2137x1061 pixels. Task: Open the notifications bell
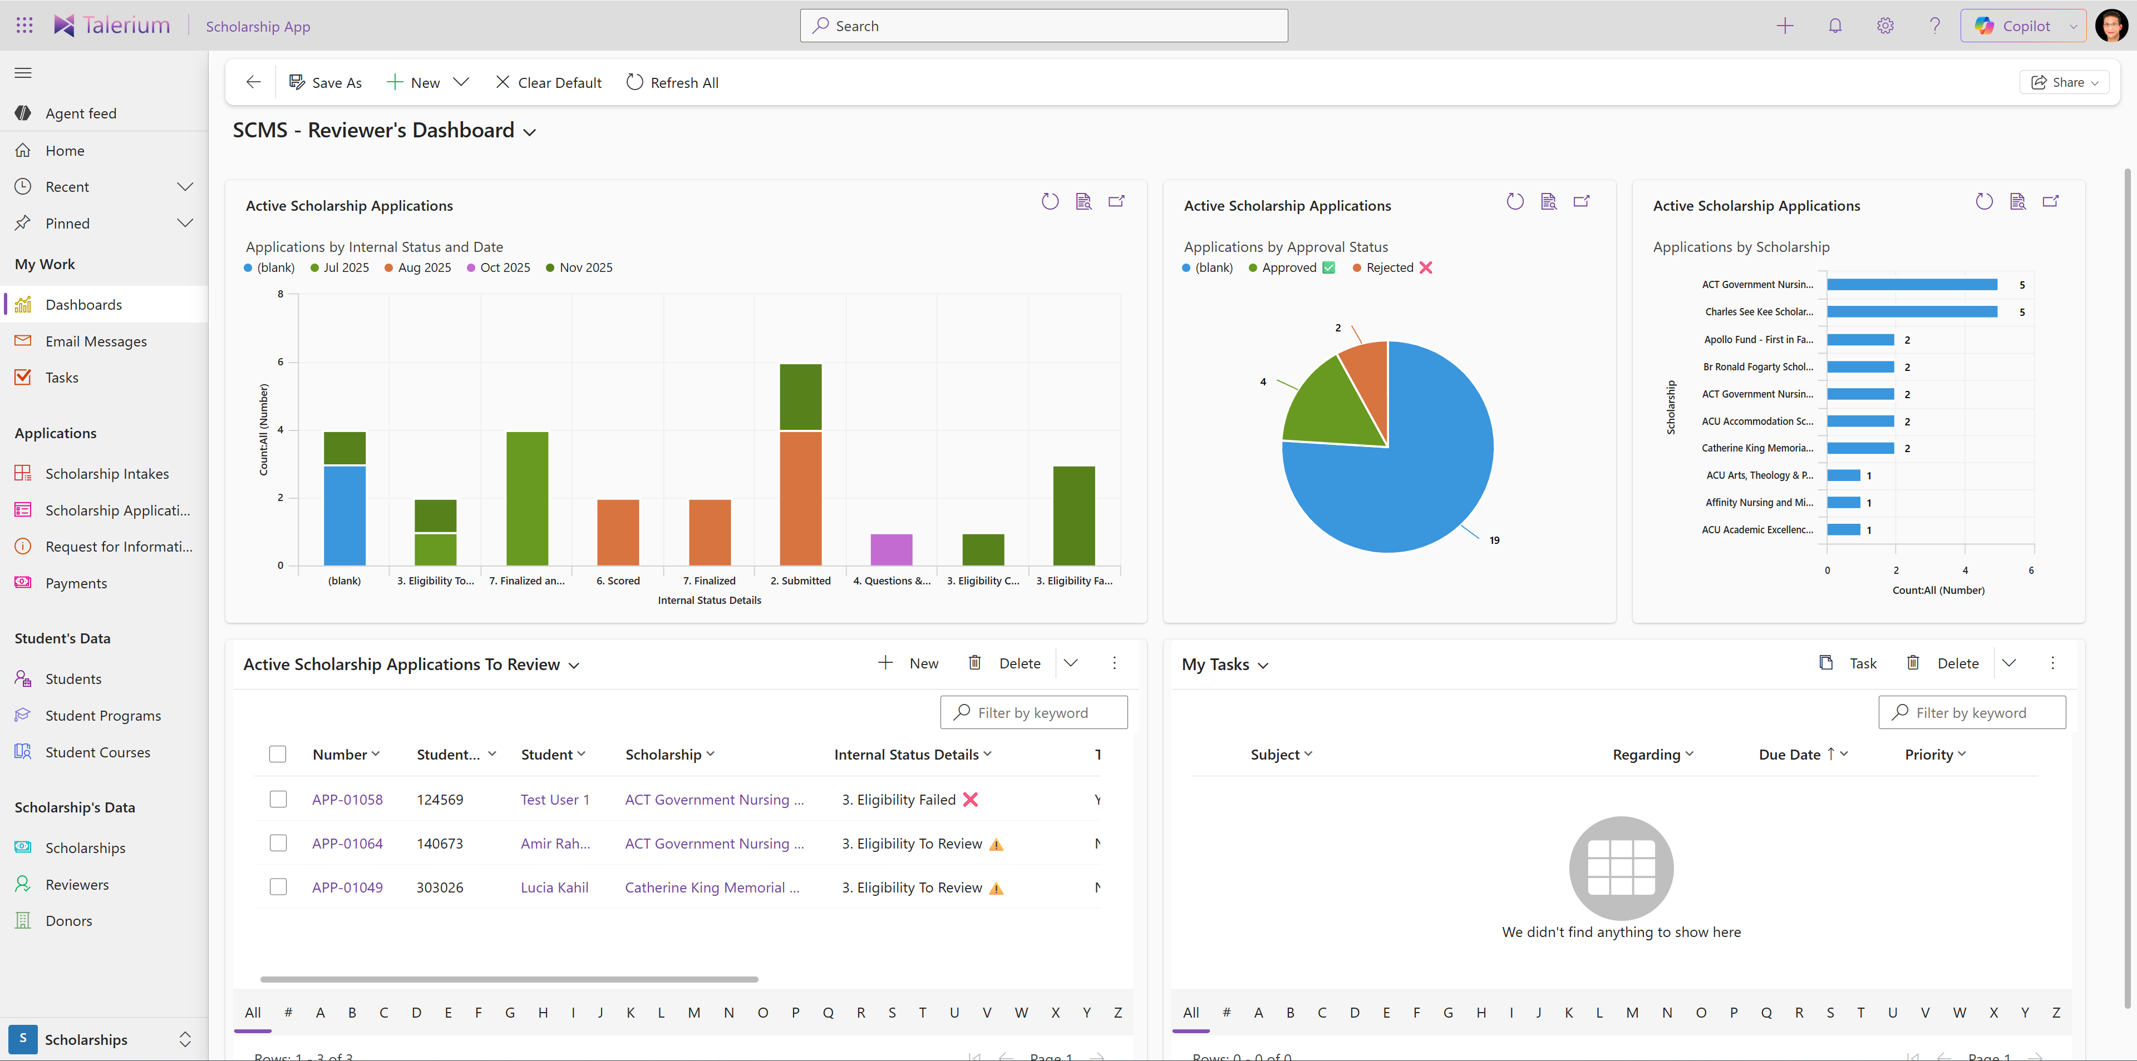pyautogui.click(x=1835, y=26)
